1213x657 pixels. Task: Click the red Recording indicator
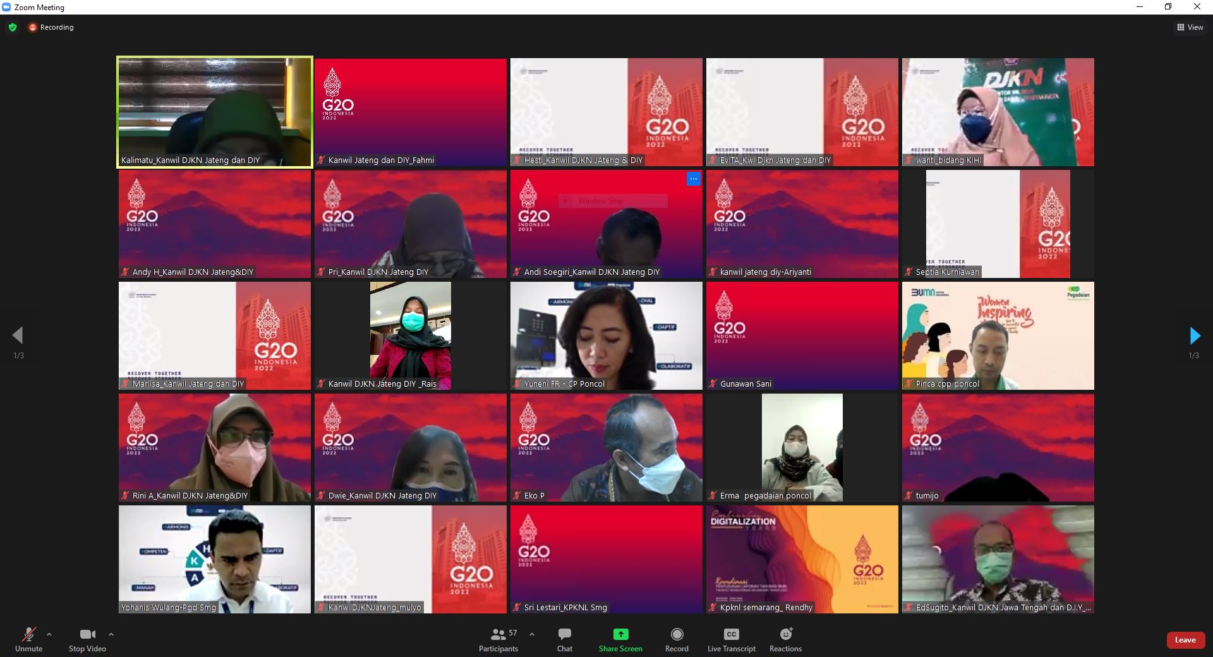pos(51,27)
